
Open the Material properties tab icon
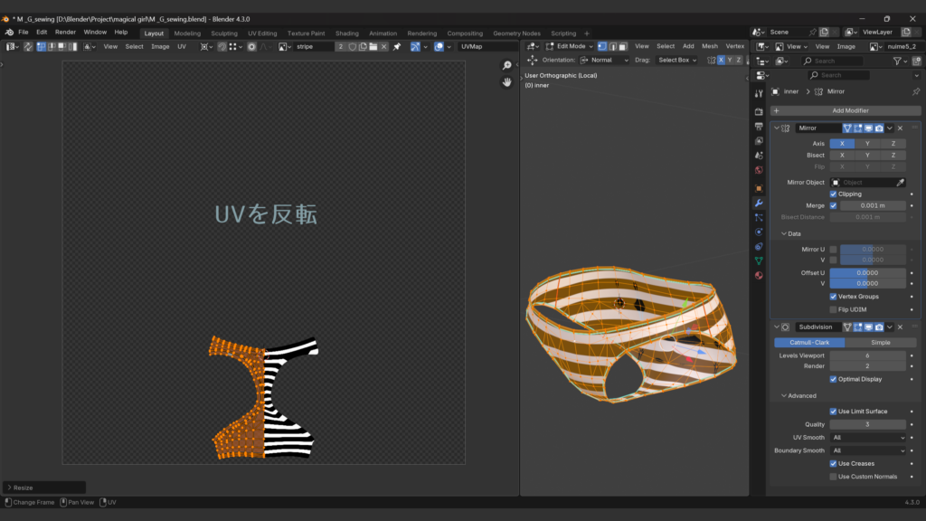point(759,275)
